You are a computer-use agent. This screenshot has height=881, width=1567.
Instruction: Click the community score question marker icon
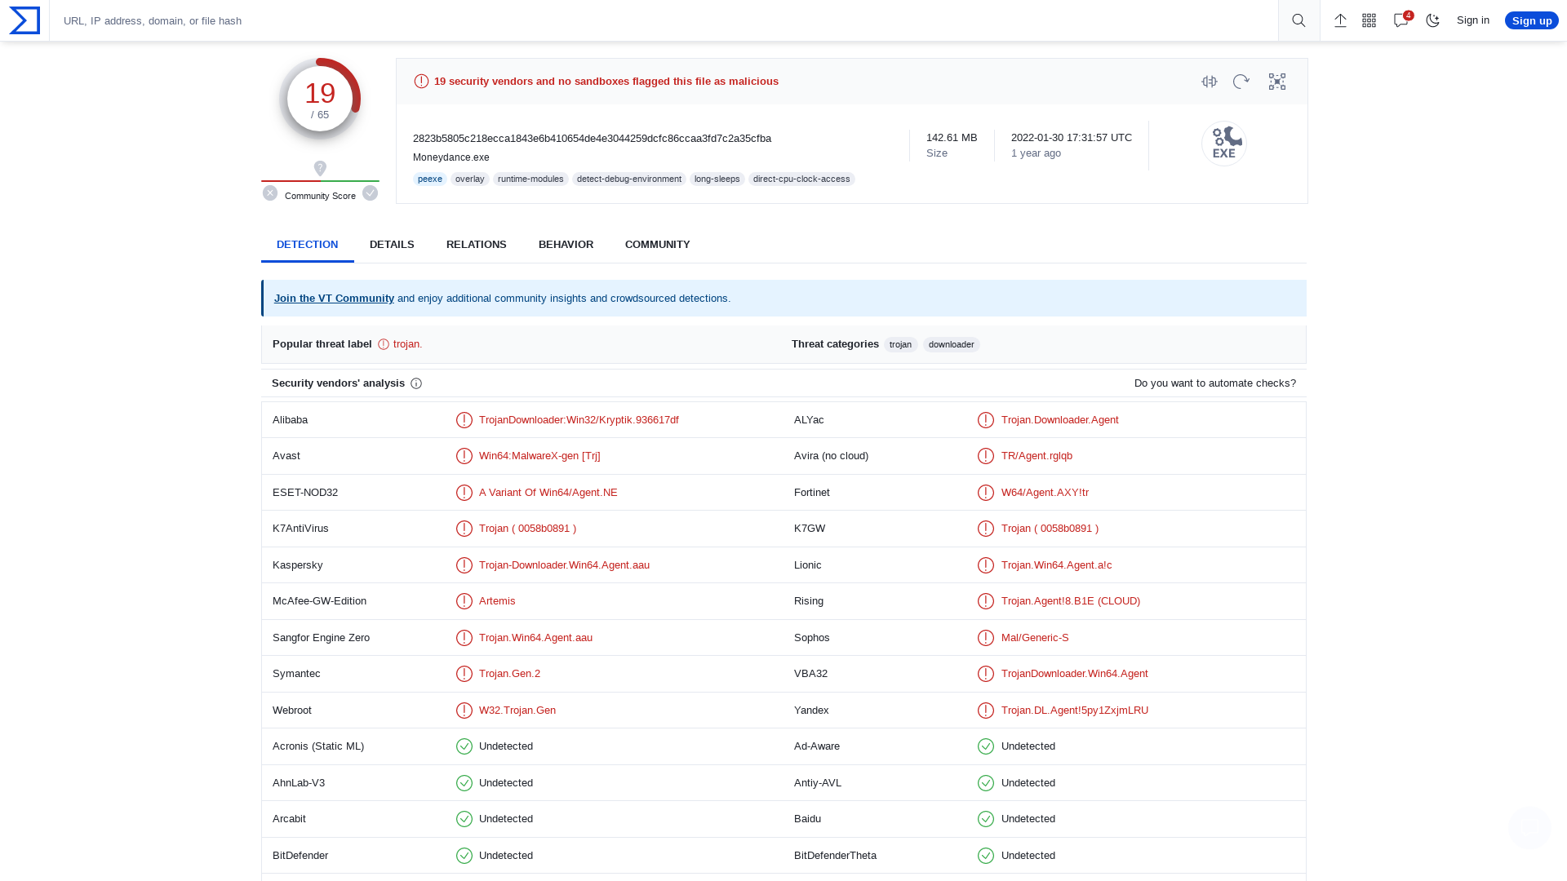tap(320, 168)
